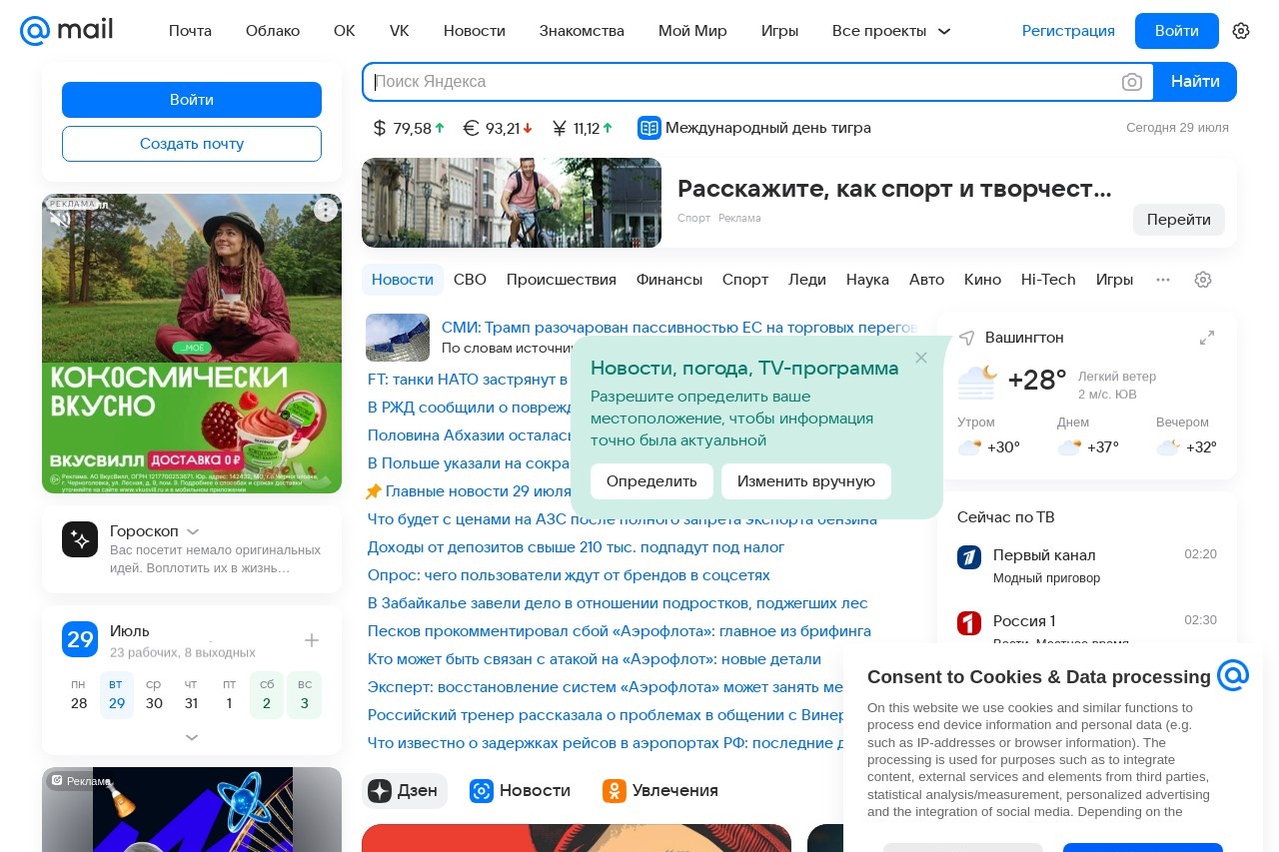Open news about deposits over 210 тыс.
The height and width of the screenshot is (852, 1279).
(x=577, y=547)
